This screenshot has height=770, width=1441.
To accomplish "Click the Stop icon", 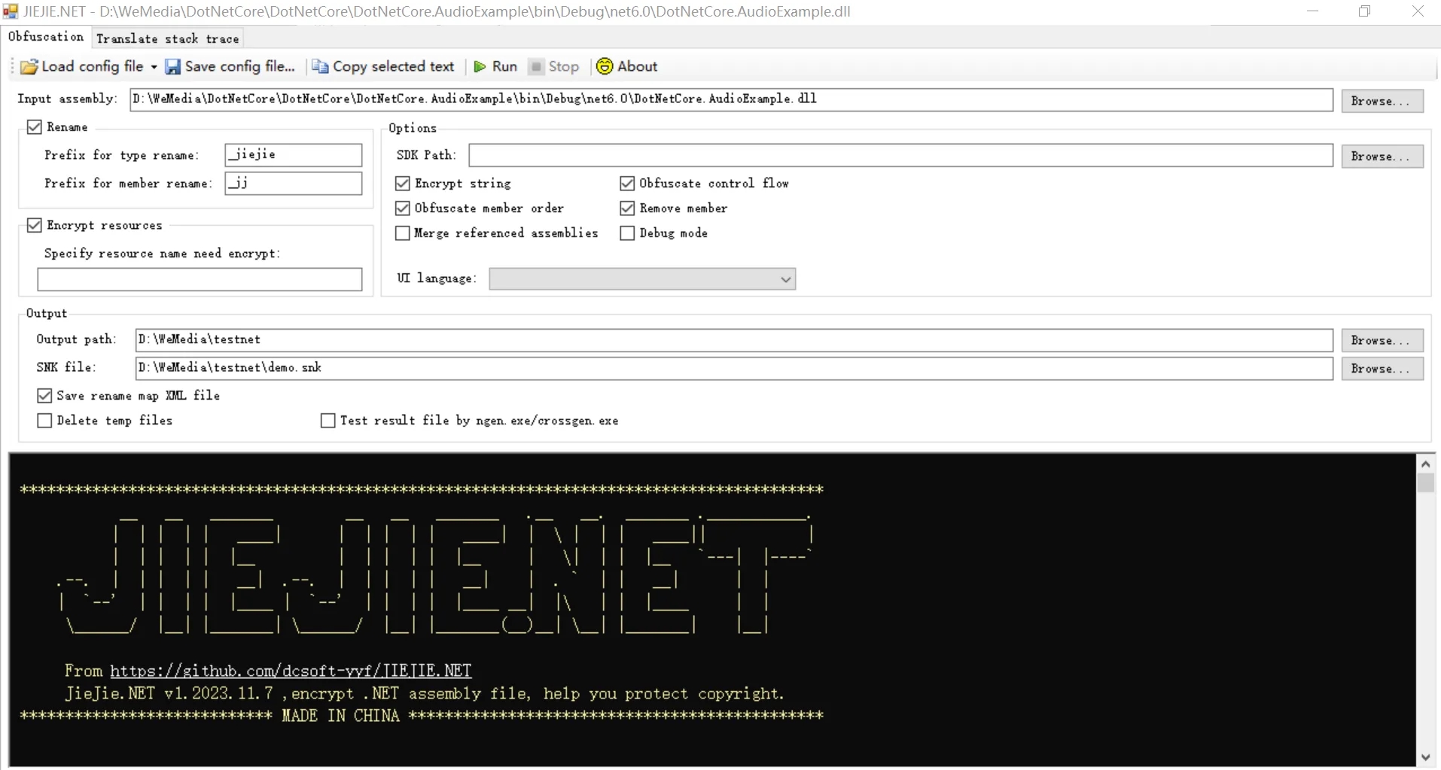I will tap(535, 66).
